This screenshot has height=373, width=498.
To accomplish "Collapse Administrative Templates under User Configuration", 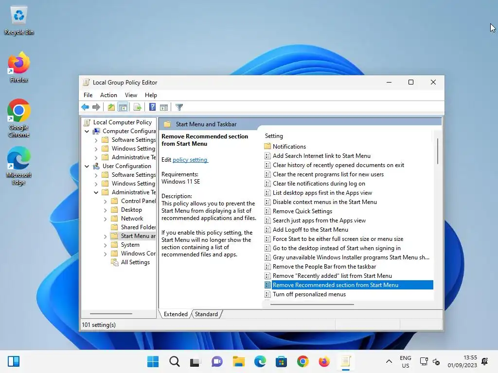I will [x=96, y=192].
